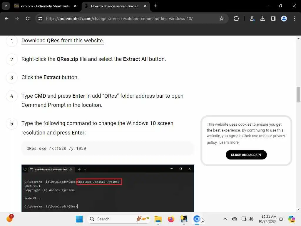Image resolution: width=301 pixels, height=226 pixels.
Task: Open the network display tray icon
Action: point(244,219)
